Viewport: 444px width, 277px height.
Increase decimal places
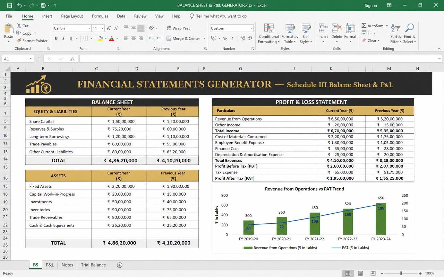tap(242, 38)
